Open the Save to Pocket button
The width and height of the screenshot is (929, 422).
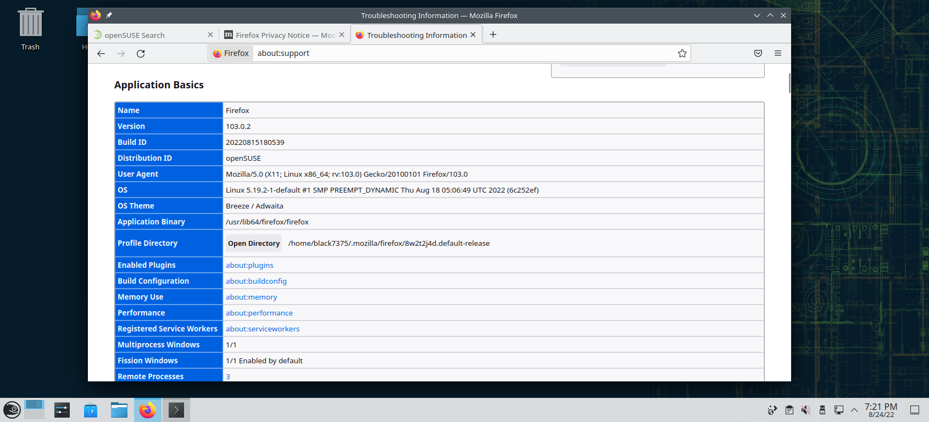click(x=758, y=53)
